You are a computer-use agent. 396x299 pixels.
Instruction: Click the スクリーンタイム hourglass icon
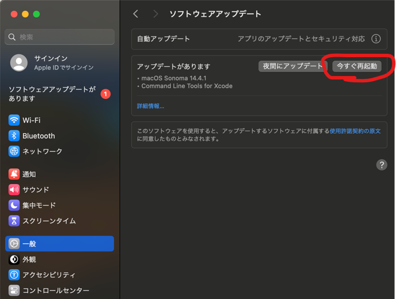tap(14, 221)
